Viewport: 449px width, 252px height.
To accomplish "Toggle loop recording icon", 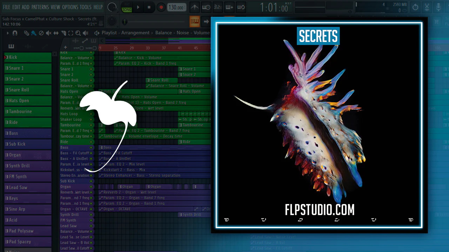I will click(x=241, y=7).
